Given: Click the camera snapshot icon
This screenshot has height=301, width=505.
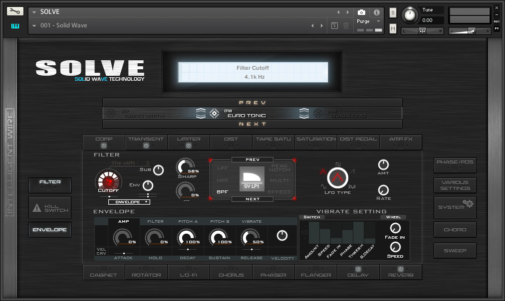Looking at the screenshot, I should point(361,12).
